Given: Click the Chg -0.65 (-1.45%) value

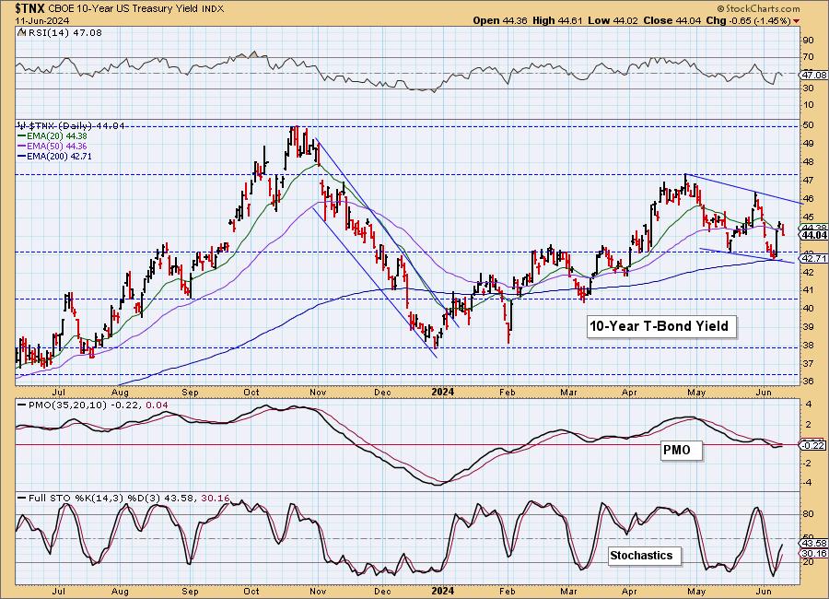Looking at the screenshot, I should 749,20.
